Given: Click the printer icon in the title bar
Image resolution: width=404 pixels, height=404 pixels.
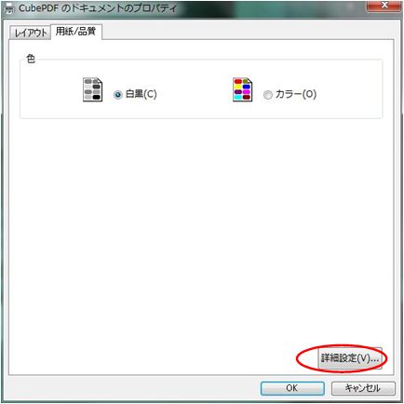Looking at the screenshot, I should (10, 8).
